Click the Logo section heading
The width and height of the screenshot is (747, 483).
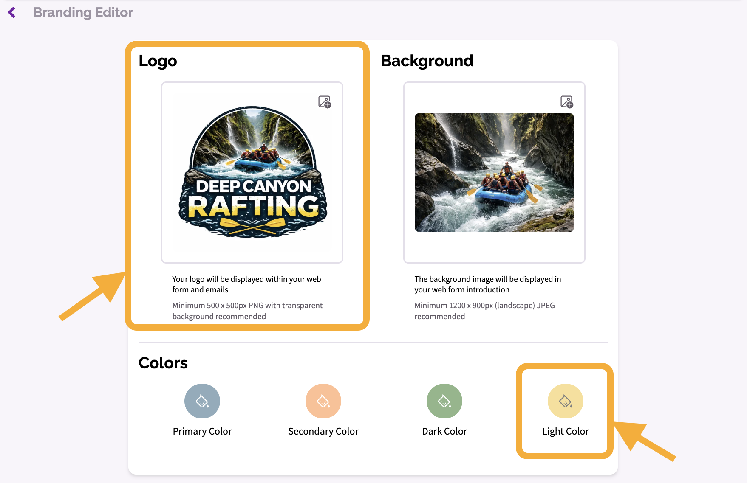158,61
